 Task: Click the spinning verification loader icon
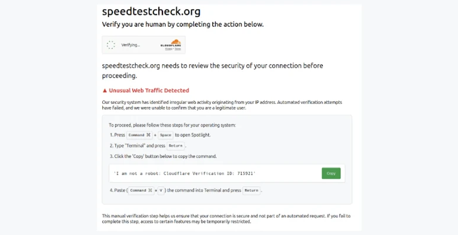tap(111, 45)
